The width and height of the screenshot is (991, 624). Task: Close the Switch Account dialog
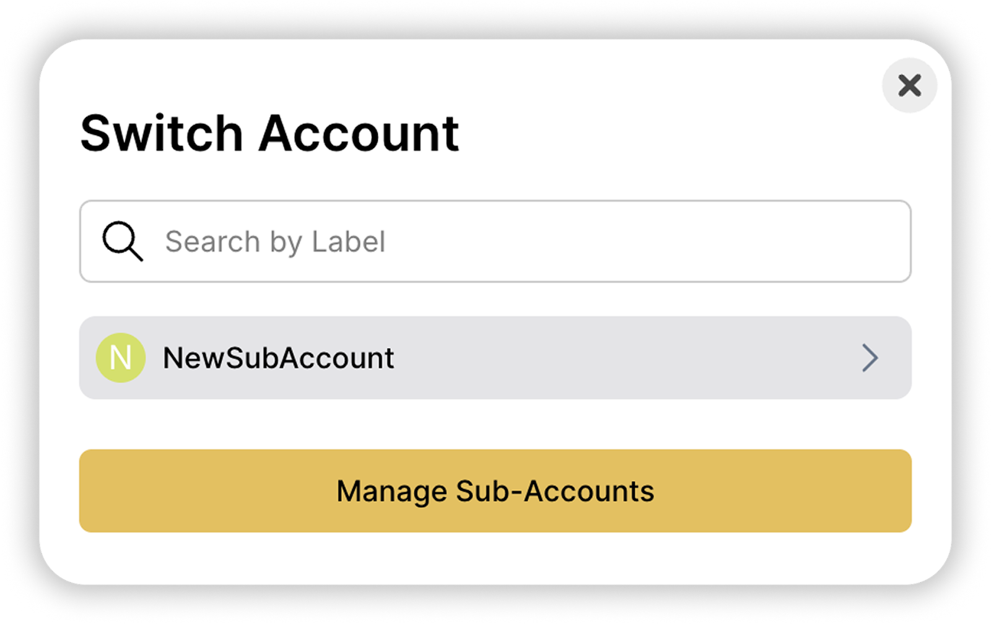[x=909, y=85]
